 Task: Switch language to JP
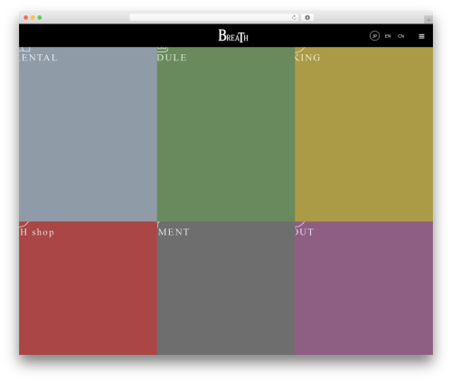374,36
